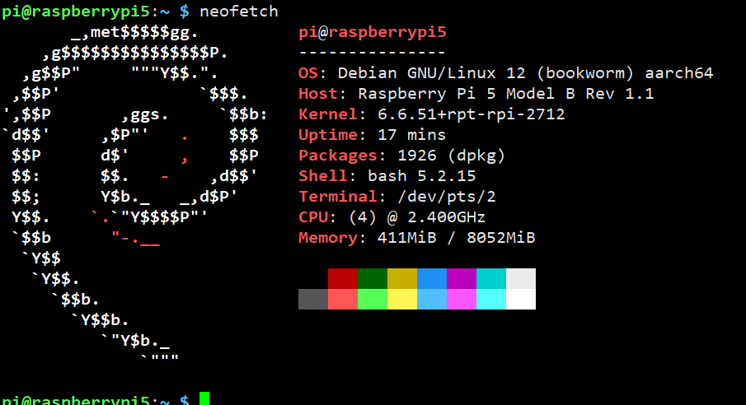Click the mustard yellow color block
Screen dimensions: 746x405
402,278
